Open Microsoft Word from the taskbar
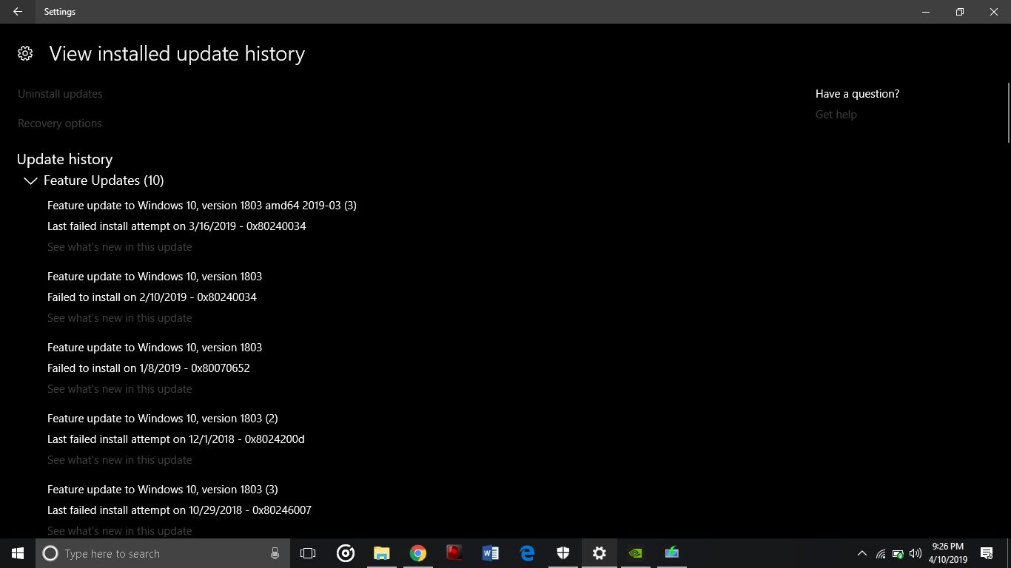 pos(490,553)
